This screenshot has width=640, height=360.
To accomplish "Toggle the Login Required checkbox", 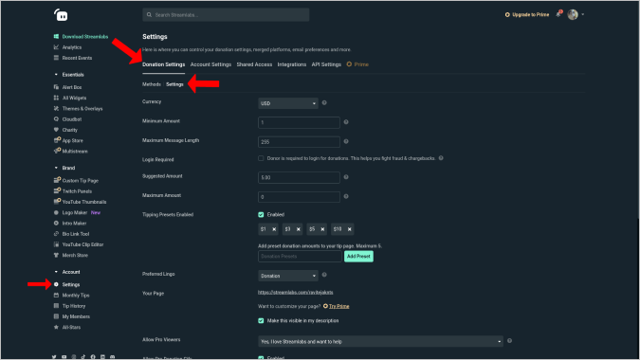I will click(x=261, y=158).
